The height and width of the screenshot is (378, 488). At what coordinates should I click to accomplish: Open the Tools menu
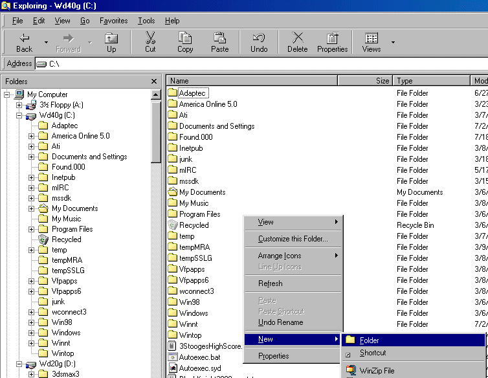146,21
